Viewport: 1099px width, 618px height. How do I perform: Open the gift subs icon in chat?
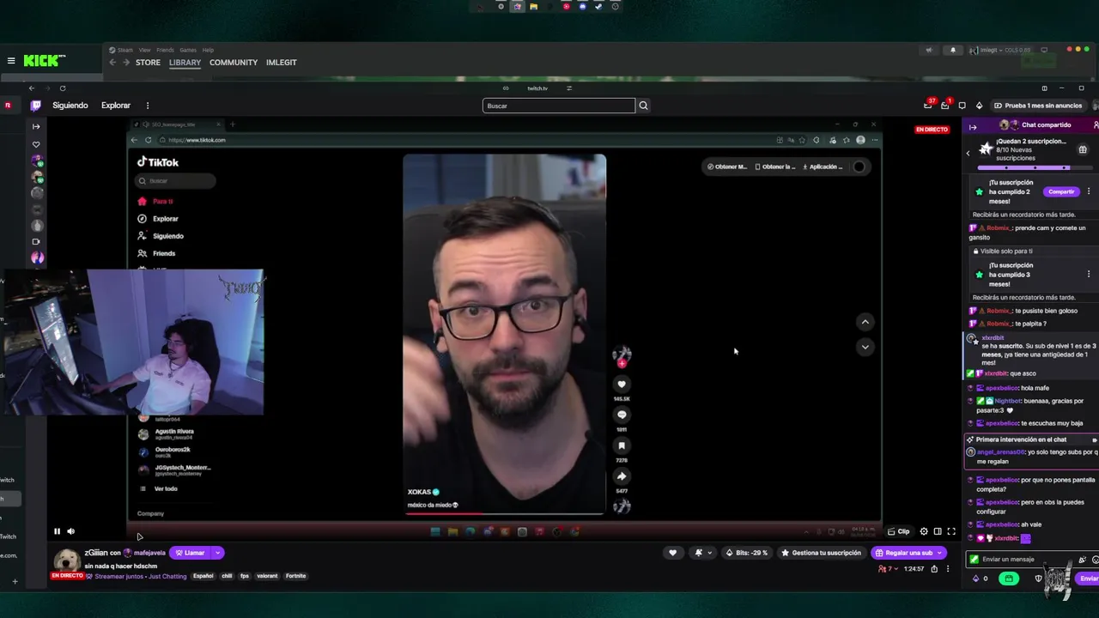tap(1083, 149)
